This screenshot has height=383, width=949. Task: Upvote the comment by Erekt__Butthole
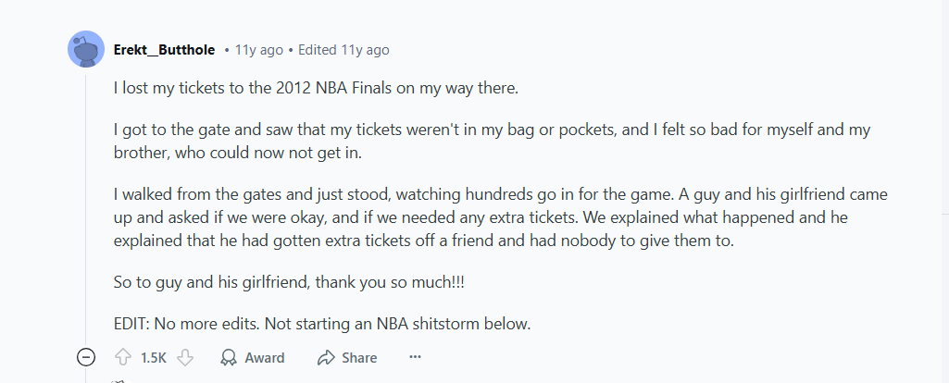[x=122, y=357]
